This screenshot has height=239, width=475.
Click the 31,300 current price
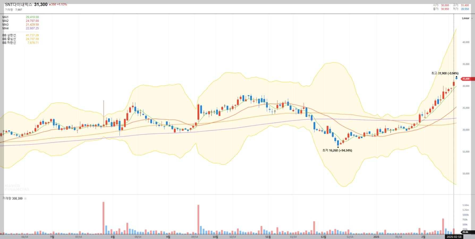point(41,5)
